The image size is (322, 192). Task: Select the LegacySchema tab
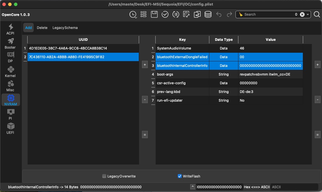point(65,28)
